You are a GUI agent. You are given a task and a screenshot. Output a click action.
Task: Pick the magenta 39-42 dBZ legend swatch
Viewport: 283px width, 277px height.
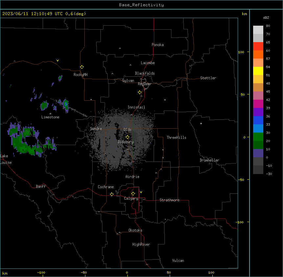pyautogui.click(x=258, y=104)
